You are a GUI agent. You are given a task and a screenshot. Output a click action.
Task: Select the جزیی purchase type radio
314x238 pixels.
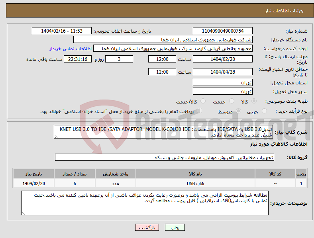point(264,111)
